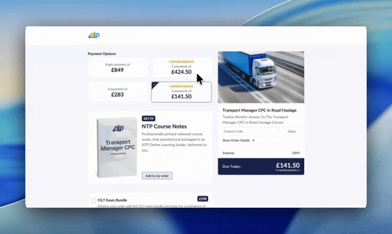
Task: Tick the CILT Exam Bundle checkbox
Action: (x=94, y=200)
